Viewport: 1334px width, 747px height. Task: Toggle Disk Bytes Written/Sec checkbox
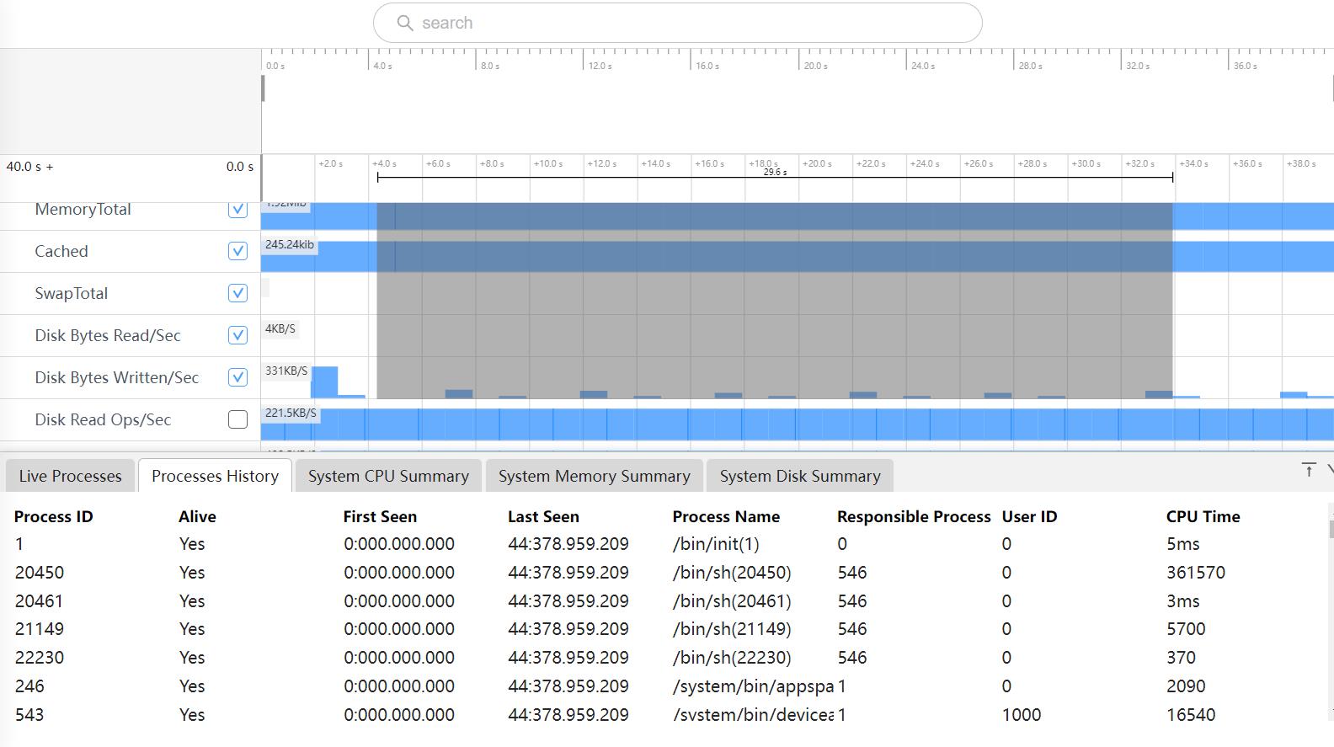(237, 377)
